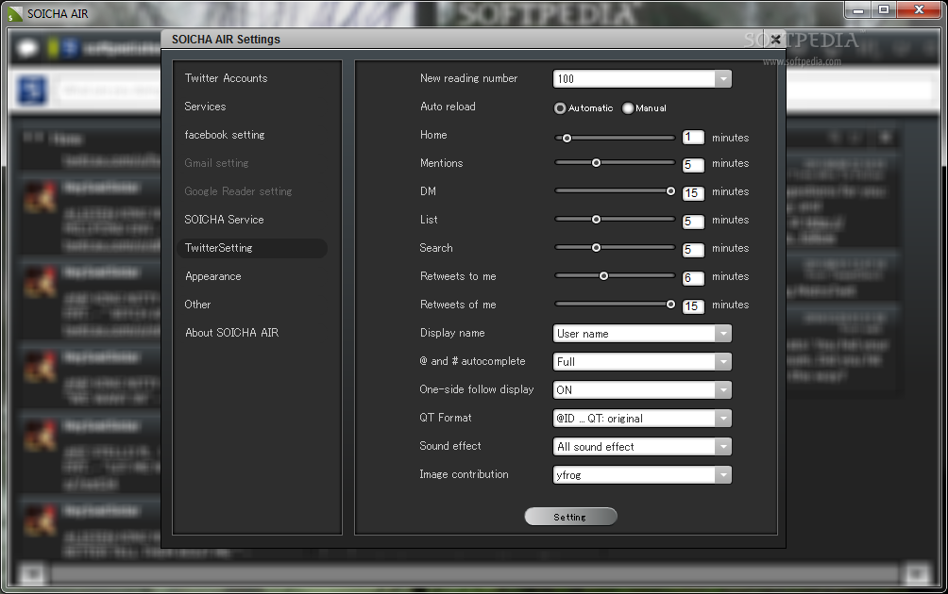Click the blue service icon in main window
The image size is (948, 594).
[33, 91]
